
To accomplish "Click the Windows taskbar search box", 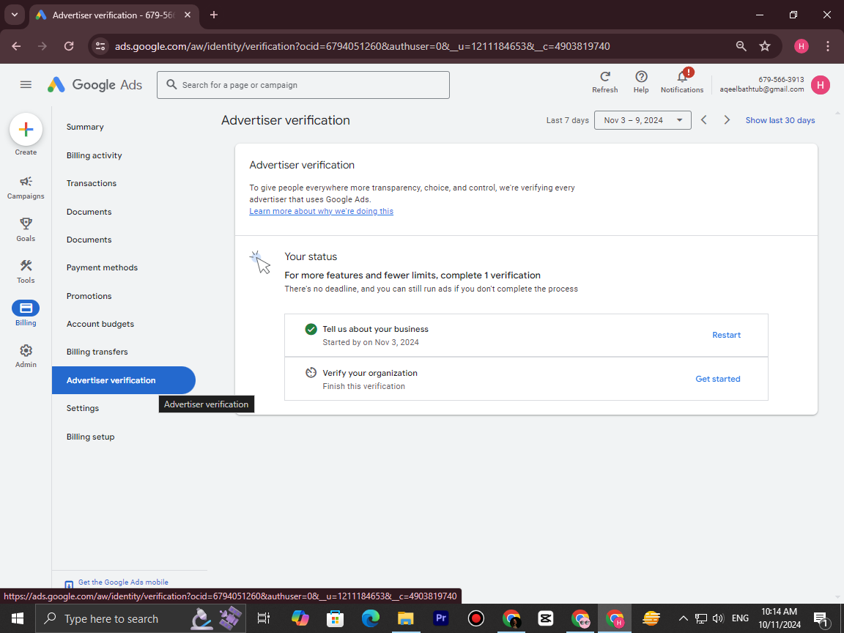I will tap(141, 618).
